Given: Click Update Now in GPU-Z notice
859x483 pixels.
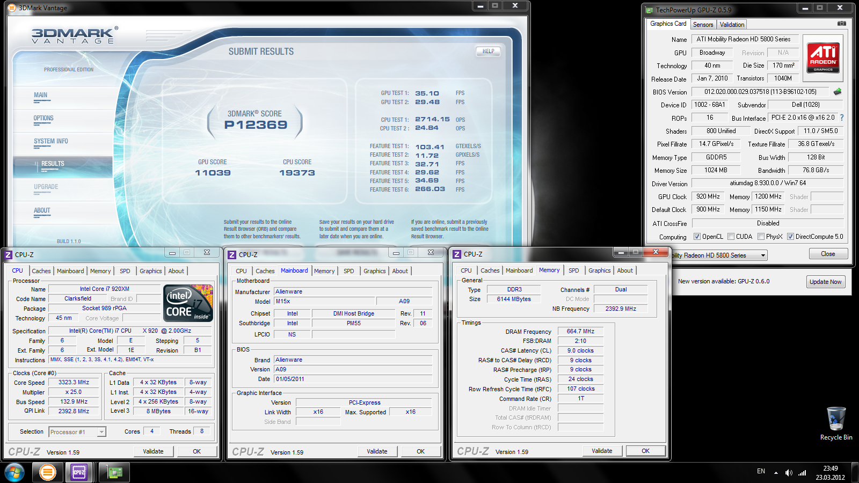Looking at the screenshot, I should click(x=825, y=282).
